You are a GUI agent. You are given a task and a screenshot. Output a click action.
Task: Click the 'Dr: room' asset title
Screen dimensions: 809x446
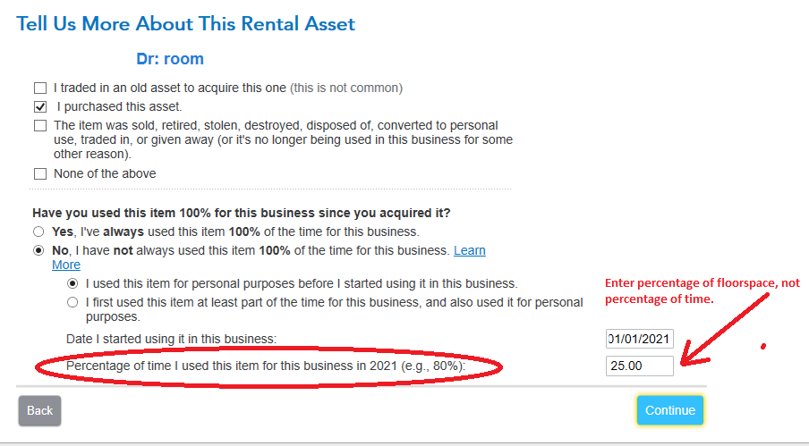tap(170, 59)
